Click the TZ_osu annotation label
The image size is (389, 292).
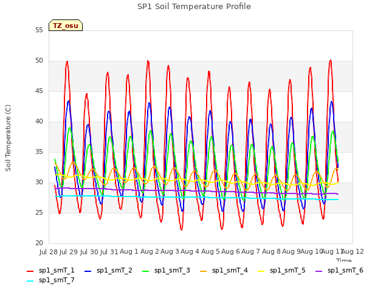point(66,26)
